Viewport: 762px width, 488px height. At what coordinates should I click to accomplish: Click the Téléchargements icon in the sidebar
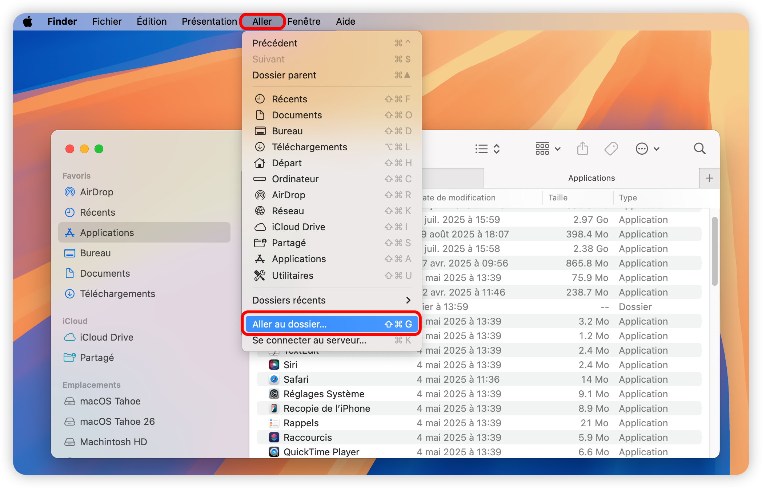click(x=69, y=293)
